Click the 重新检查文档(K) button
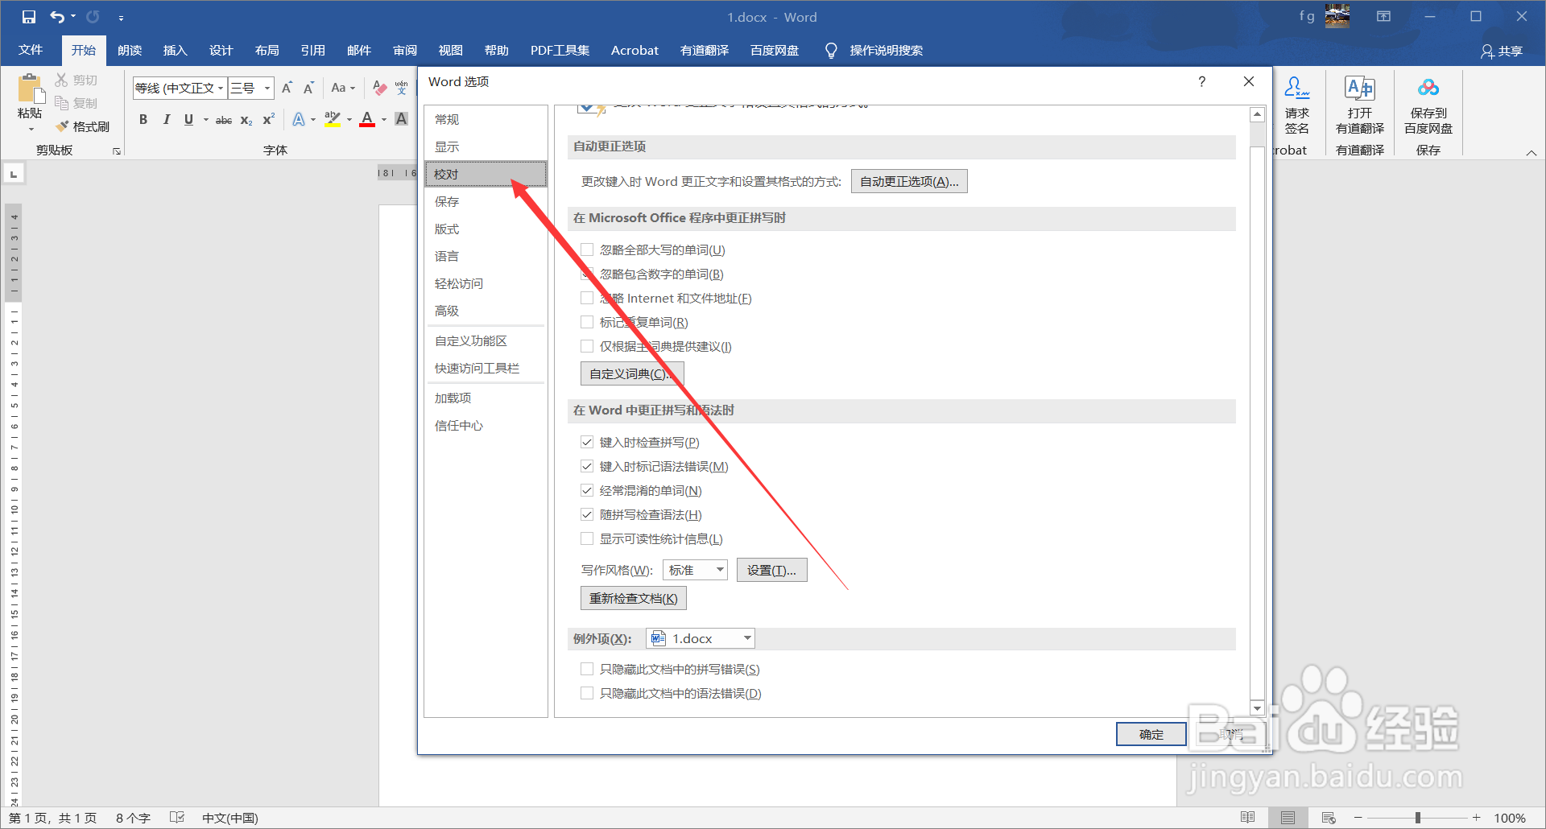1546x829 pixels. pyautogui.click(x=634, y=599)
